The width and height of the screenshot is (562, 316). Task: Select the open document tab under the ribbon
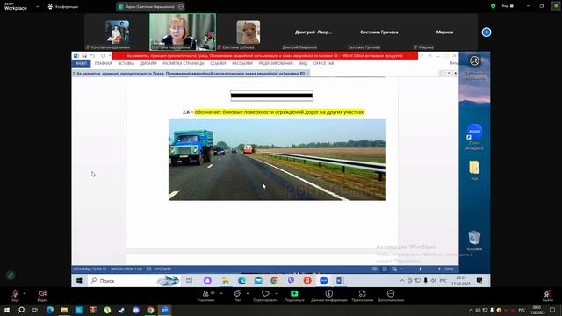[x=191, y=73]
